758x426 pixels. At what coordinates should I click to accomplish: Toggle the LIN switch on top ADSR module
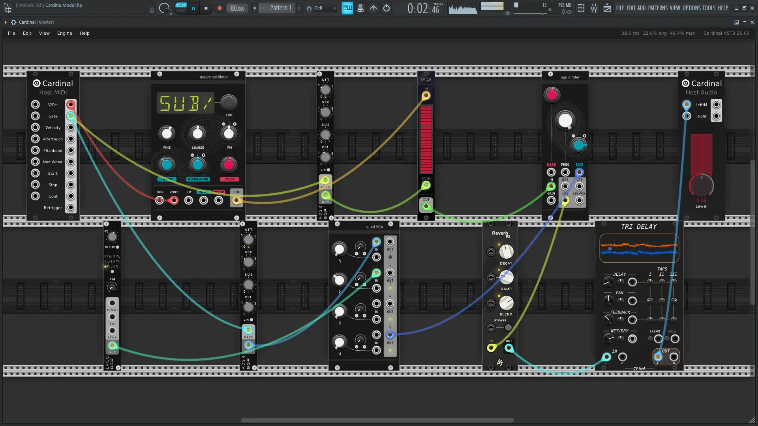[328, 170]
